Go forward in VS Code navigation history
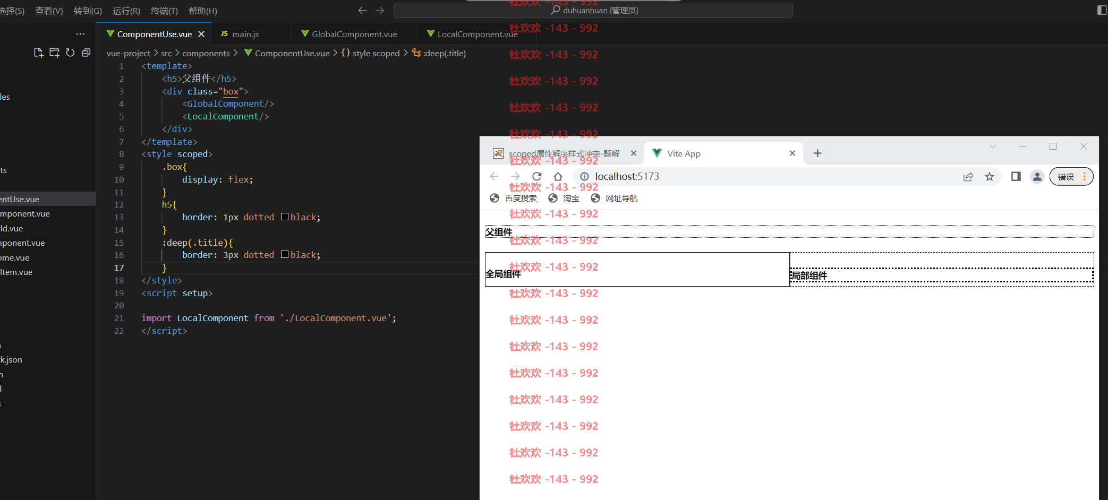The height and width of the screenshot is (500, 1108). (x=380, y=10)
